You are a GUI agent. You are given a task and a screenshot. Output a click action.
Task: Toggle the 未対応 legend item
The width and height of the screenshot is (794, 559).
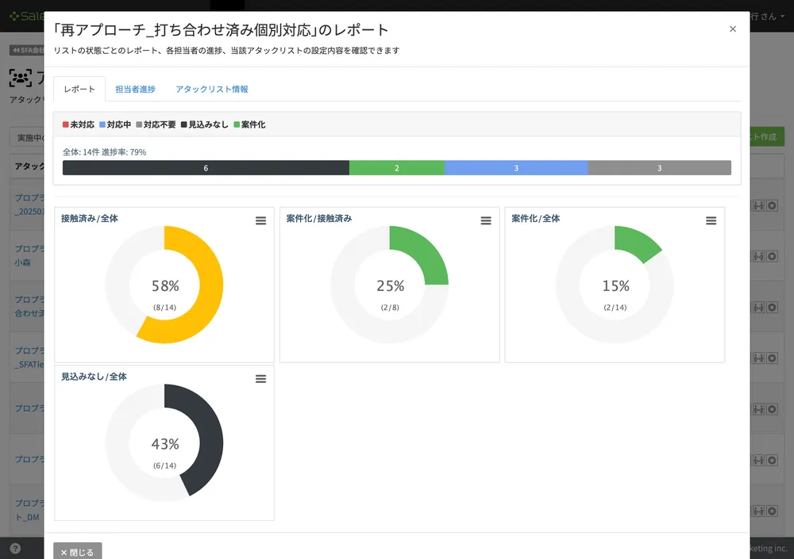(79, 125)
